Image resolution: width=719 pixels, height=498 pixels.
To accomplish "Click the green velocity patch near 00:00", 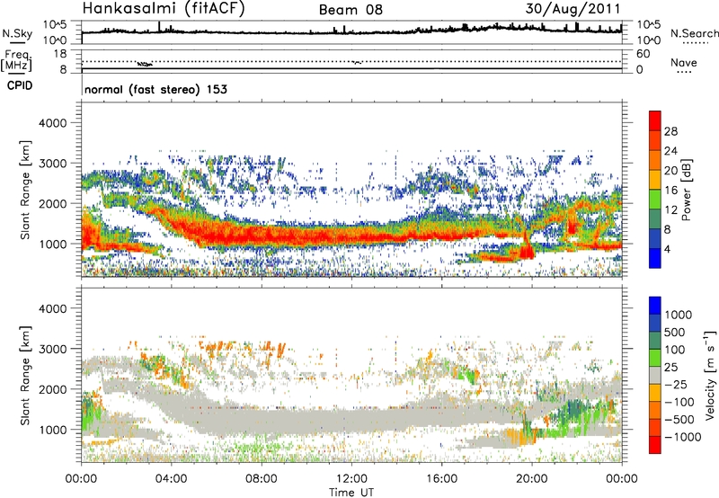I will pos(91,415).
